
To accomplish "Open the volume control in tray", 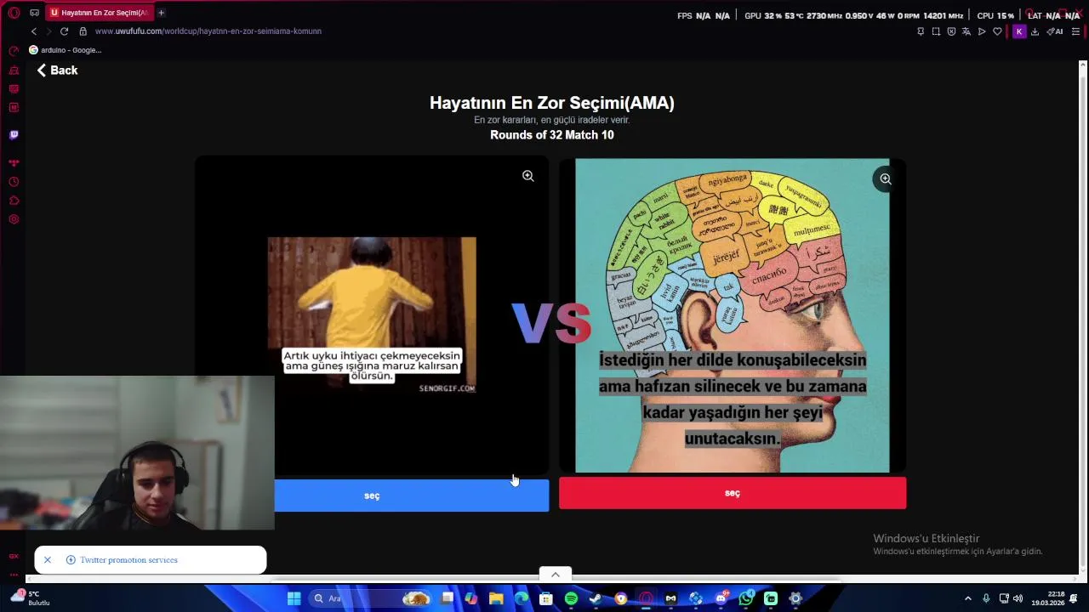I will pyautogui.click(x=1018, y=598).
